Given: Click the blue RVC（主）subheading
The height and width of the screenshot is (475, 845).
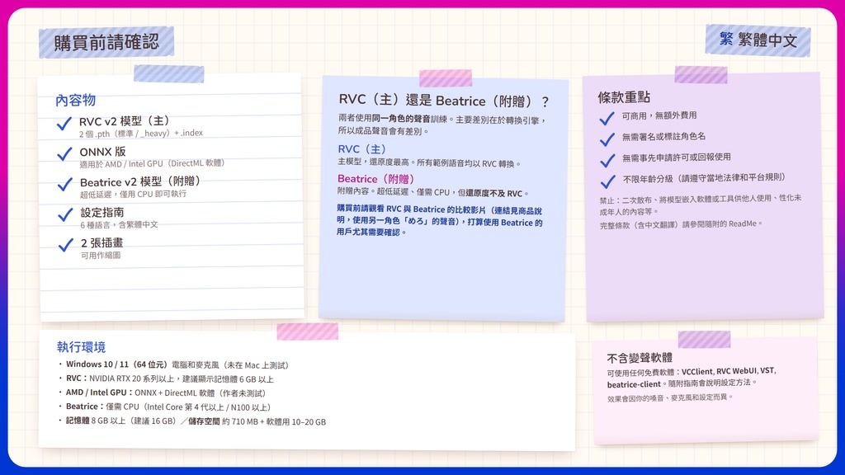Looking at the screenshot, I should [362, 149].
